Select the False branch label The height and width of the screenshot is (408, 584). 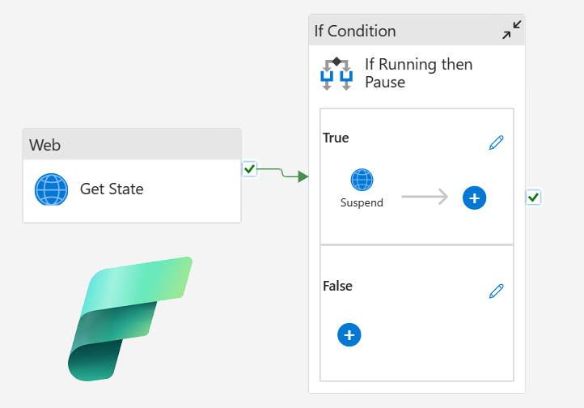(x=337, y=286)
